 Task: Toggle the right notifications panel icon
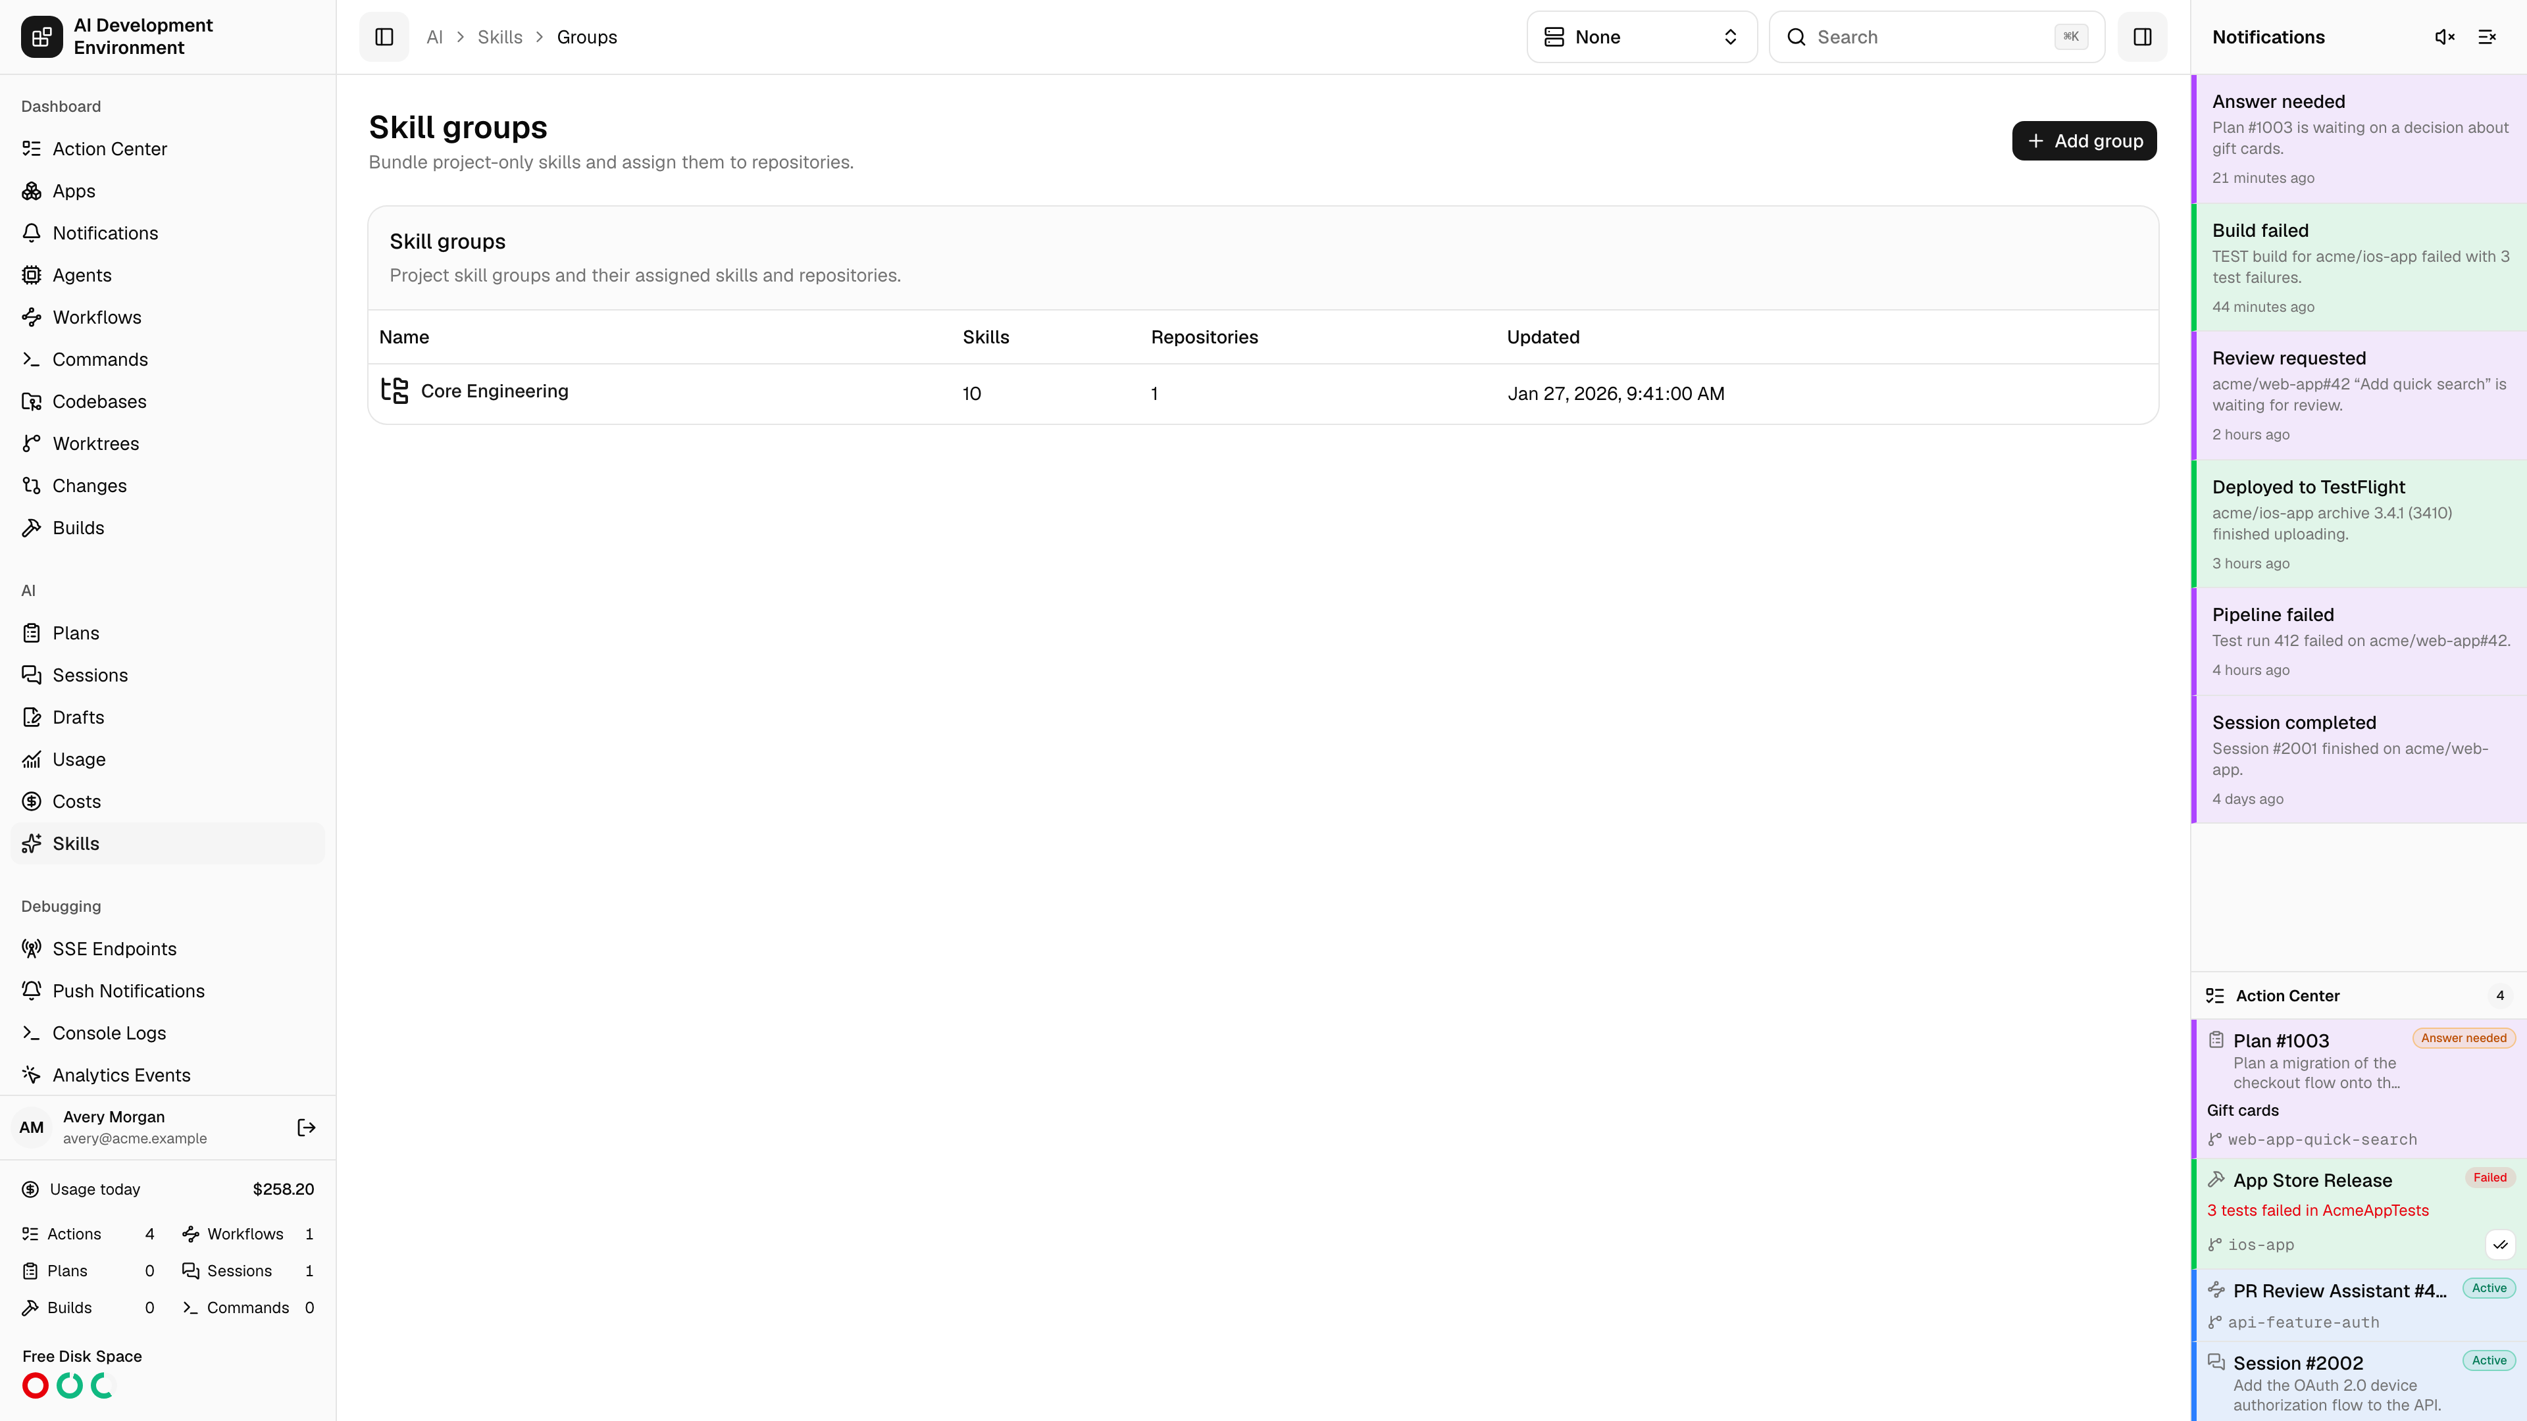click(x=2143, y=37)
